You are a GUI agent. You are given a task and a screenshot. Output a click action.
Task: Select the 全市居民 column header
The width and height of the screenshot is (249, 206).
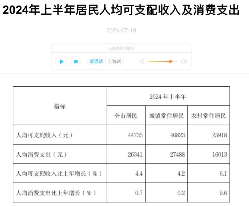[x=126, y=116]
